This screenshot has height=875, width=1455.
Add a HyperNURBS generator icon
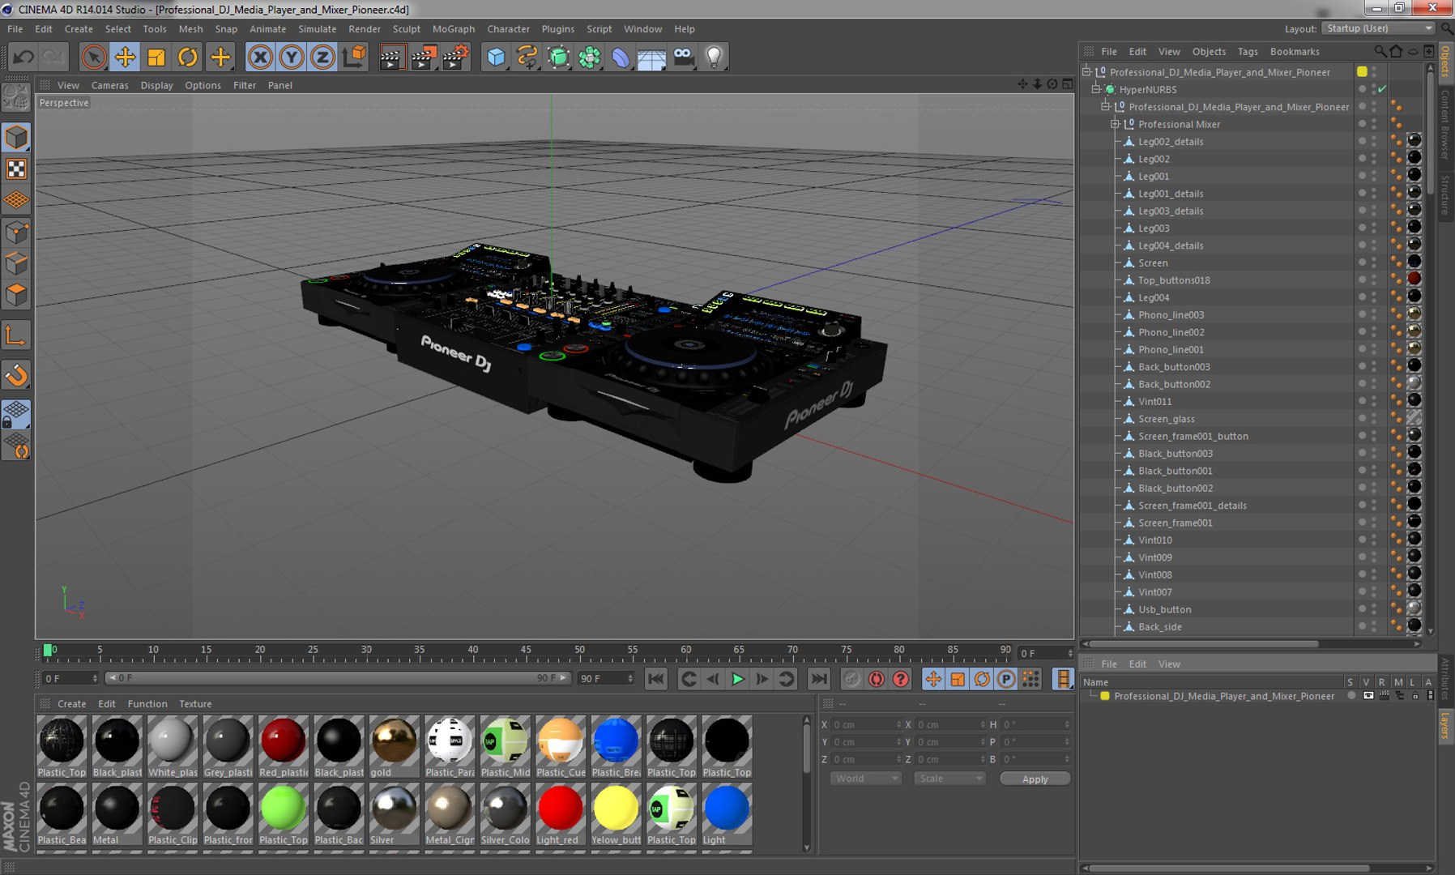point(558,57)
